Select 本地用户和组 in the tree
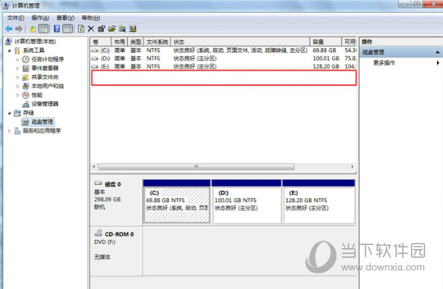 pyautogui.click(x=48, y=86)
